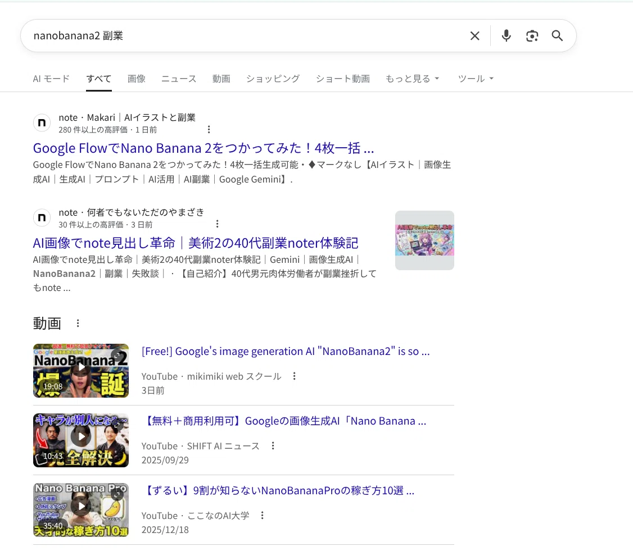The image size is (633, 551).
Task: Open more options for the Makari result
Action: pos(209,130)
